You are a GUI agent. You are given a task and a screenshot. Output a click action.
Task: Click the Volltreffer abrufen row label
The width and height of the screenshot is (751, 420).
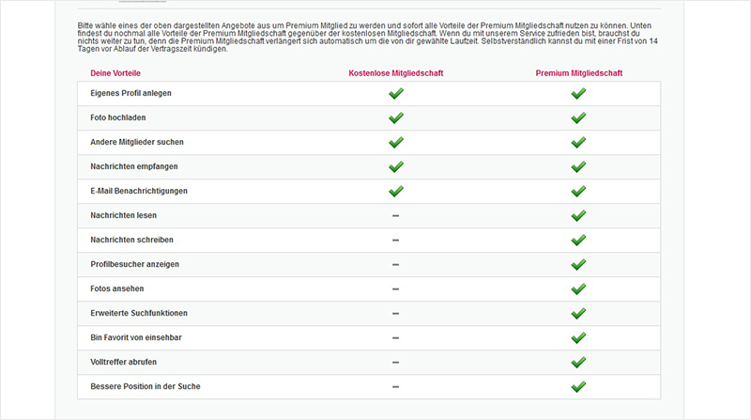tap(124, 362)
